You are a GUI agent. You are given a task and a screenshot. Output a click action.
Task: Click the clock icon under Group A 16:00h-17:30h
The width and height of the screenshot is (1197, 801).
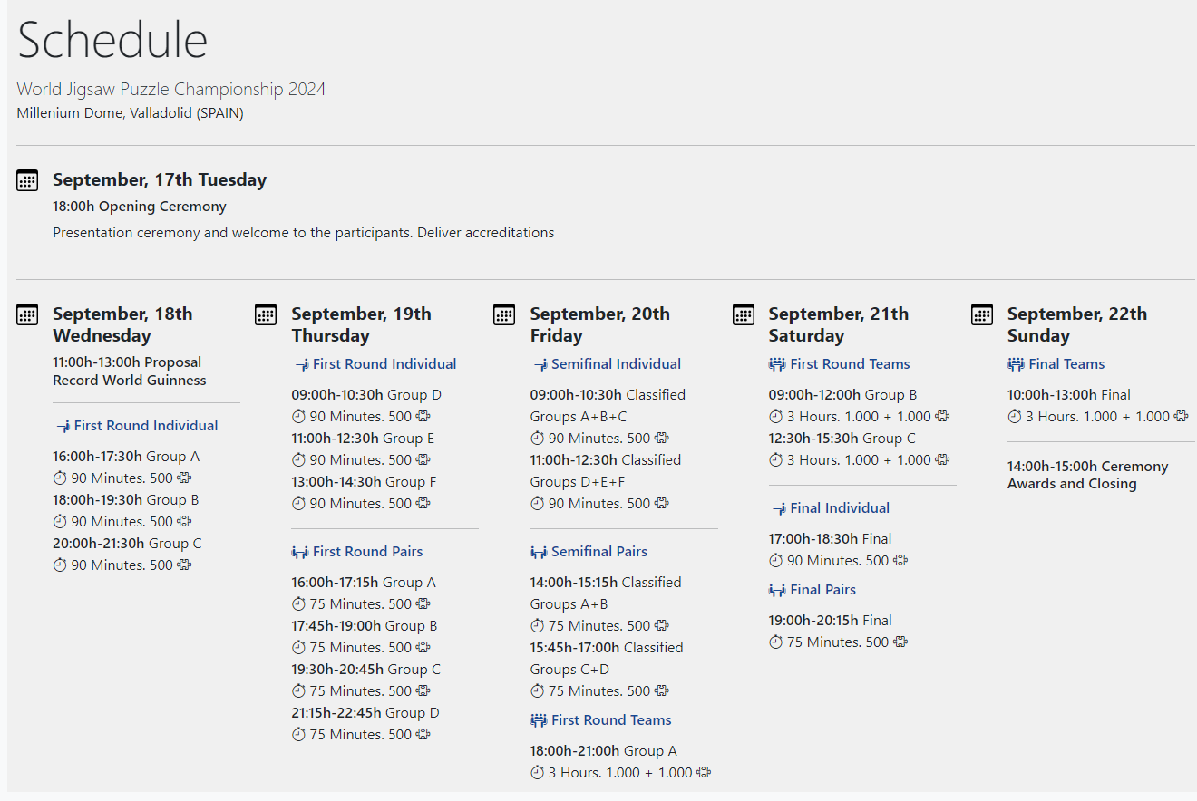pyautogui.click(x=60, y=478)
